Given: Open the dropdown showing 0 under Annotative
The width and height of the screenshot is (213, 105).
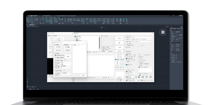Looking at the screenshot, I should (66, 68).
